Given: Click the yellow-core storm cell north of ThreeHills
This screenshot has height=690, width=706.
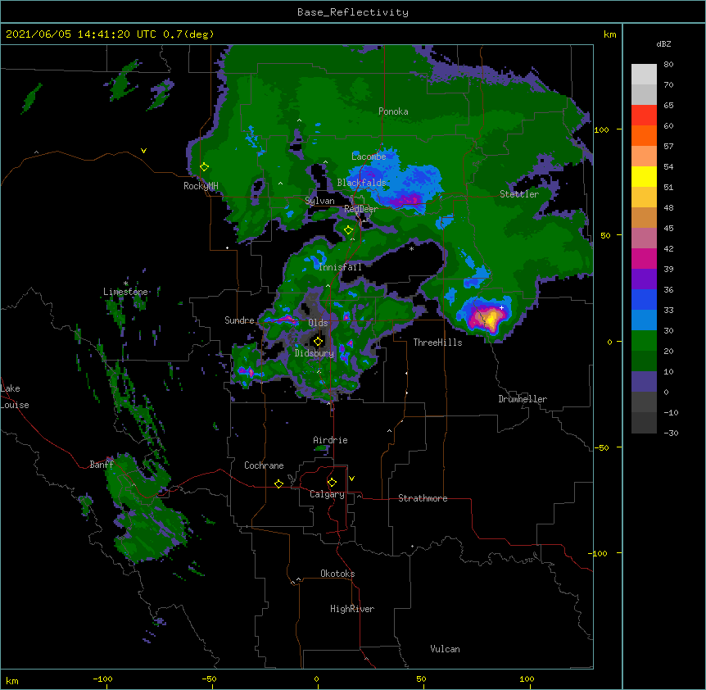Looking at the screenshot, I should (x=490, y=317).
